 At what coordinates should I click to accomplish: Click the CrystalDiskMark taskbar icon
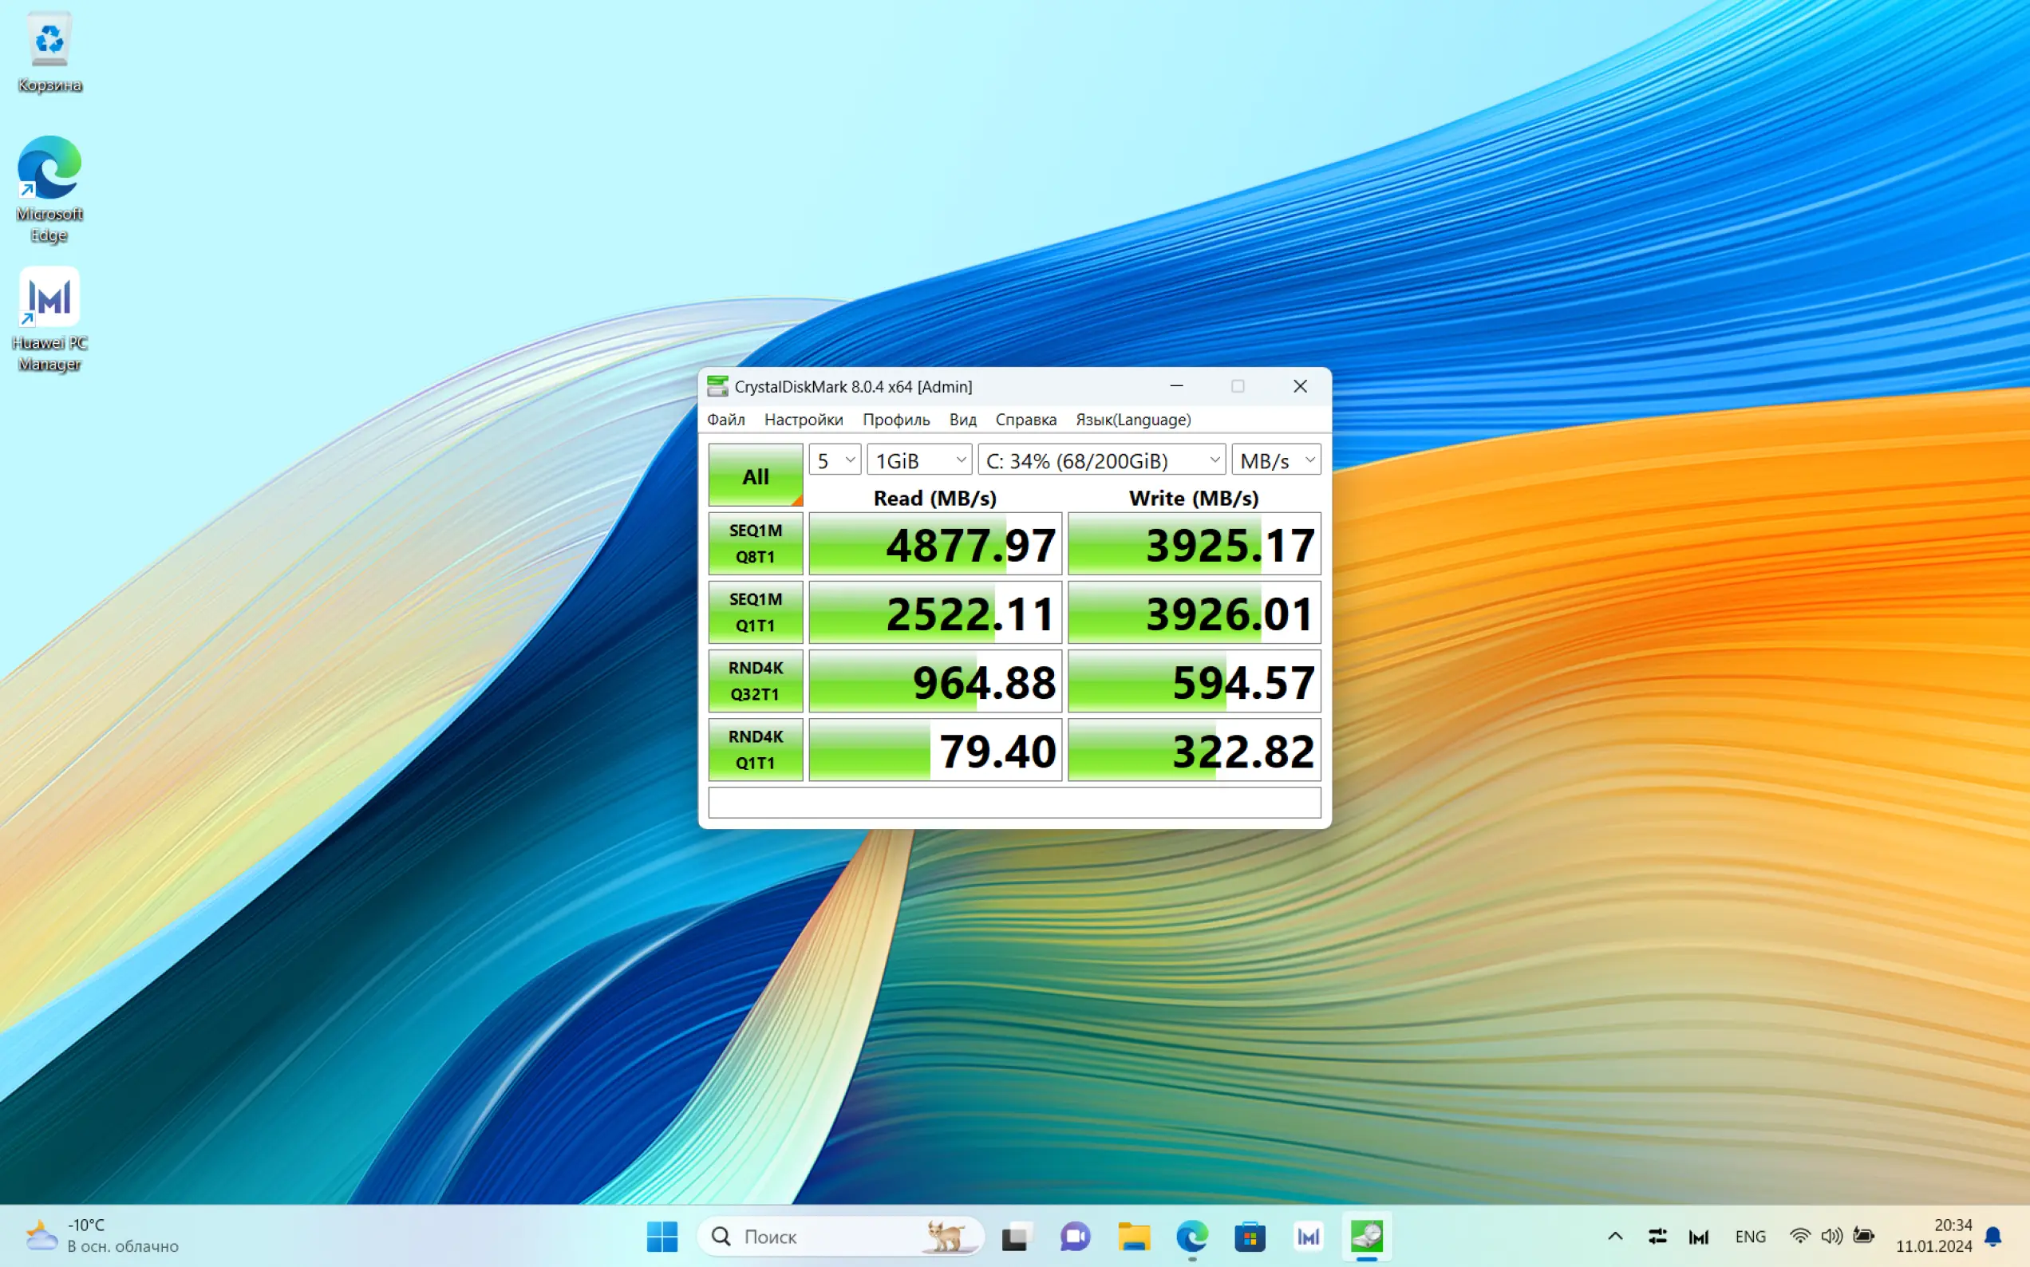(x=1366, y=1236)
